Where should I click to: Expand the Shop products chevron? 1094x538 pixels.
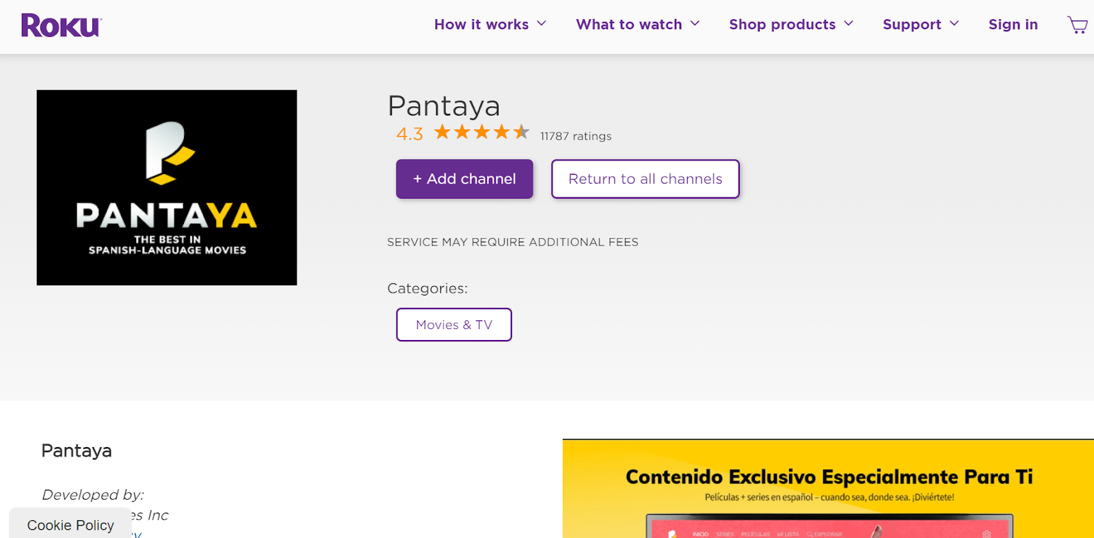click(x=849, y=24)
